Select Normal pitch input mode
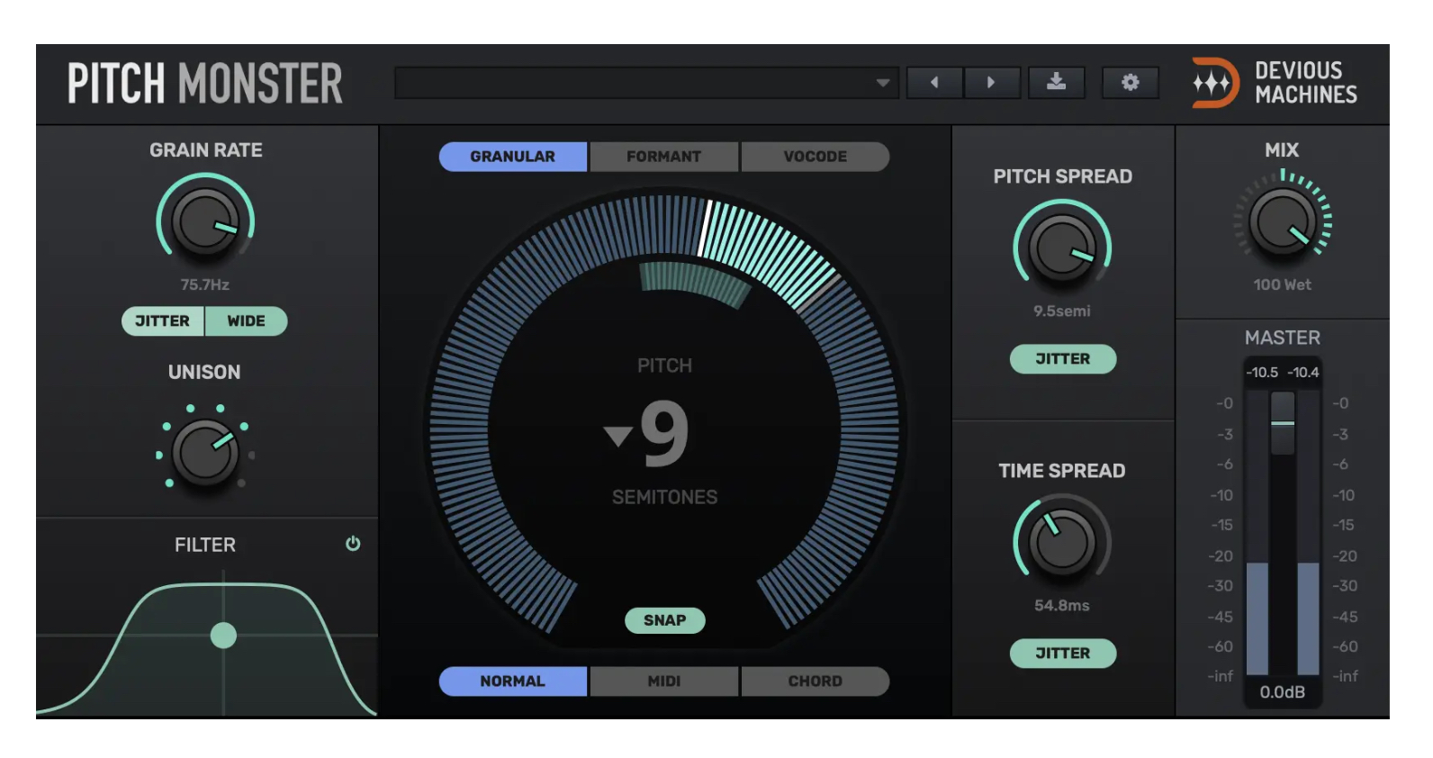The width and height of the screenshot is (1433, 758). pos(513,681)
